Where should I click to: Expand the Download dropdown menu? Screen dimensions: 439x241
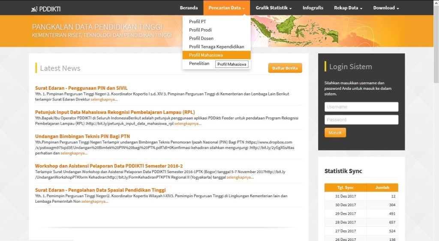point(386,8)
